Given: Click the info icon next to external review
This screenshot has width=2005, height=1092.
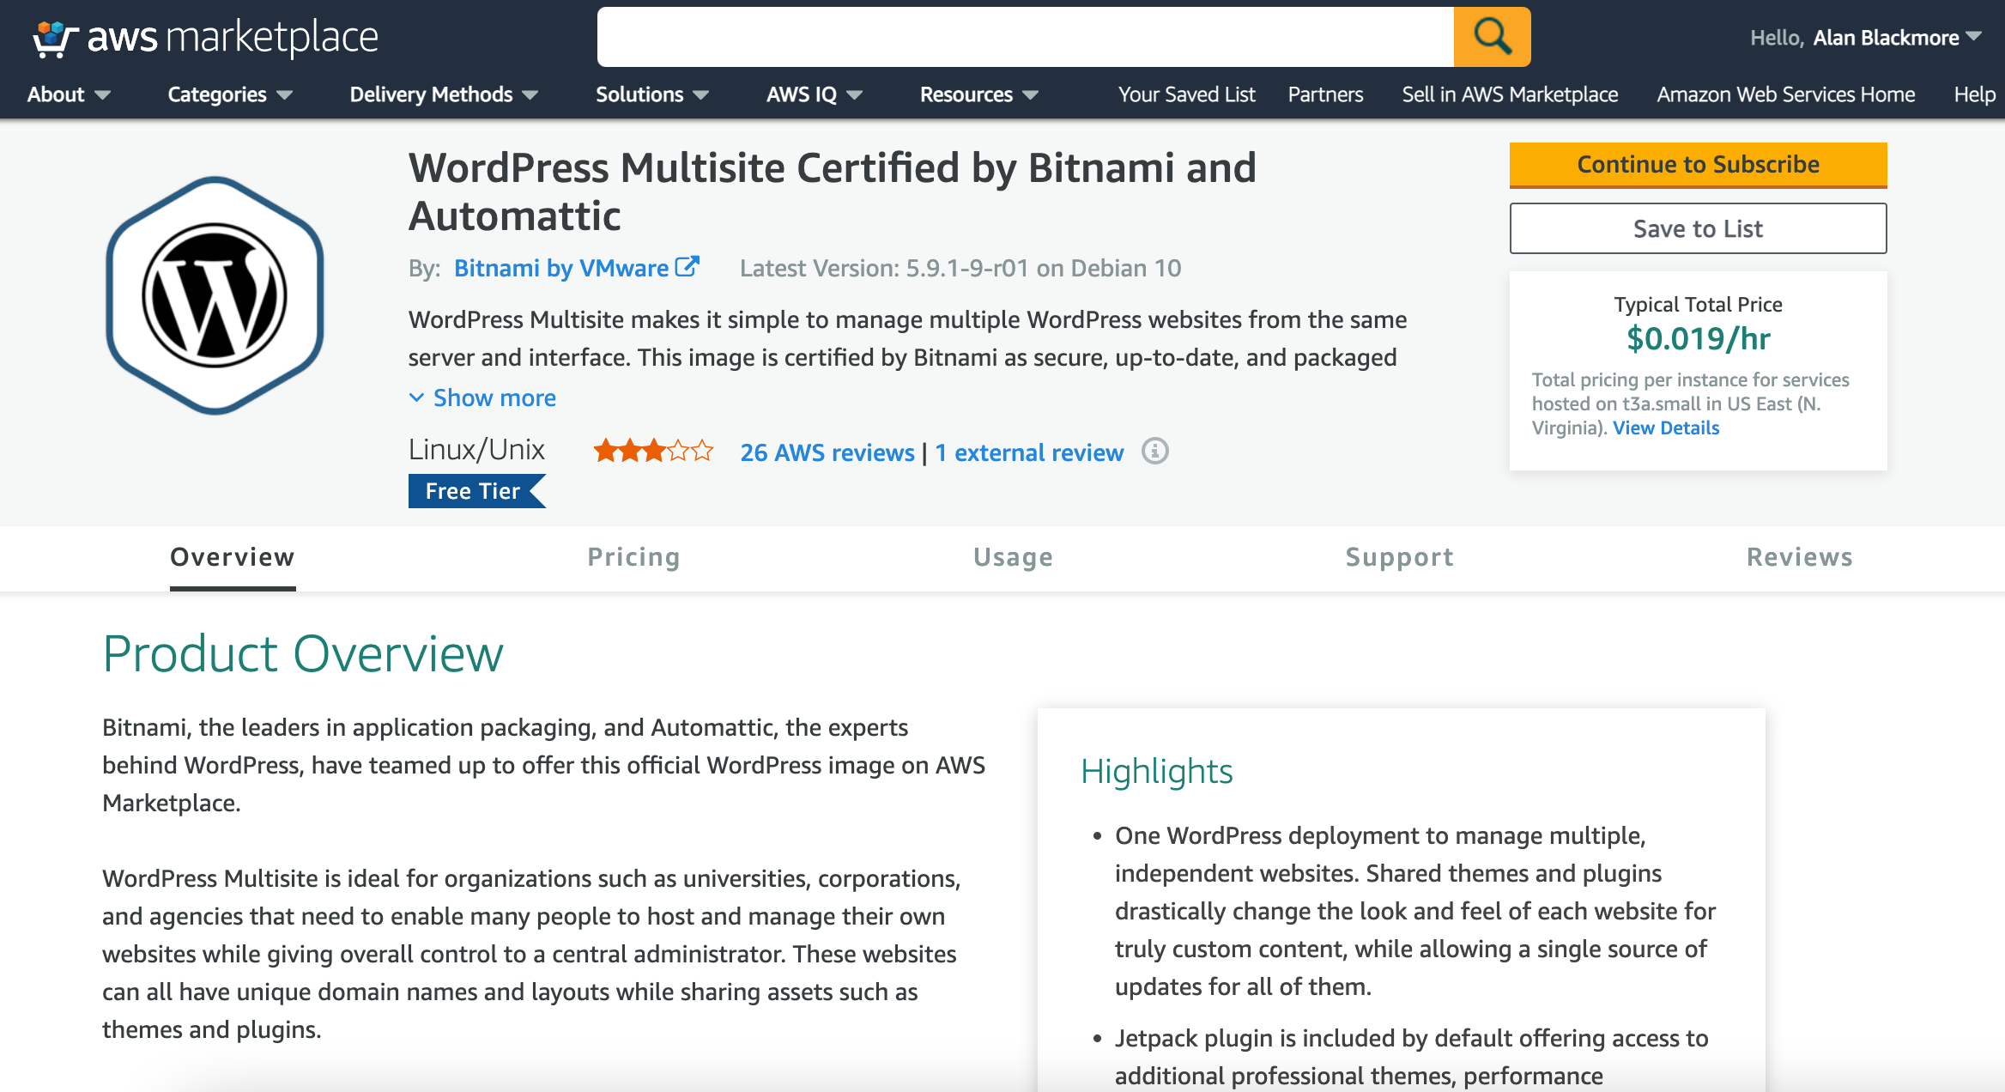Looking at the screenshot, I should pyautogui.click(x=1154, y=452).
